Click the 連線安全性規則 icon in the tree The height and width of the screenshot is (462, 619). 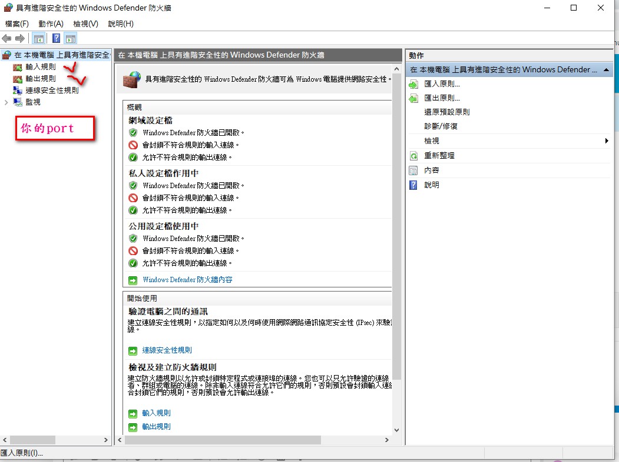click(x=17, y=91)
